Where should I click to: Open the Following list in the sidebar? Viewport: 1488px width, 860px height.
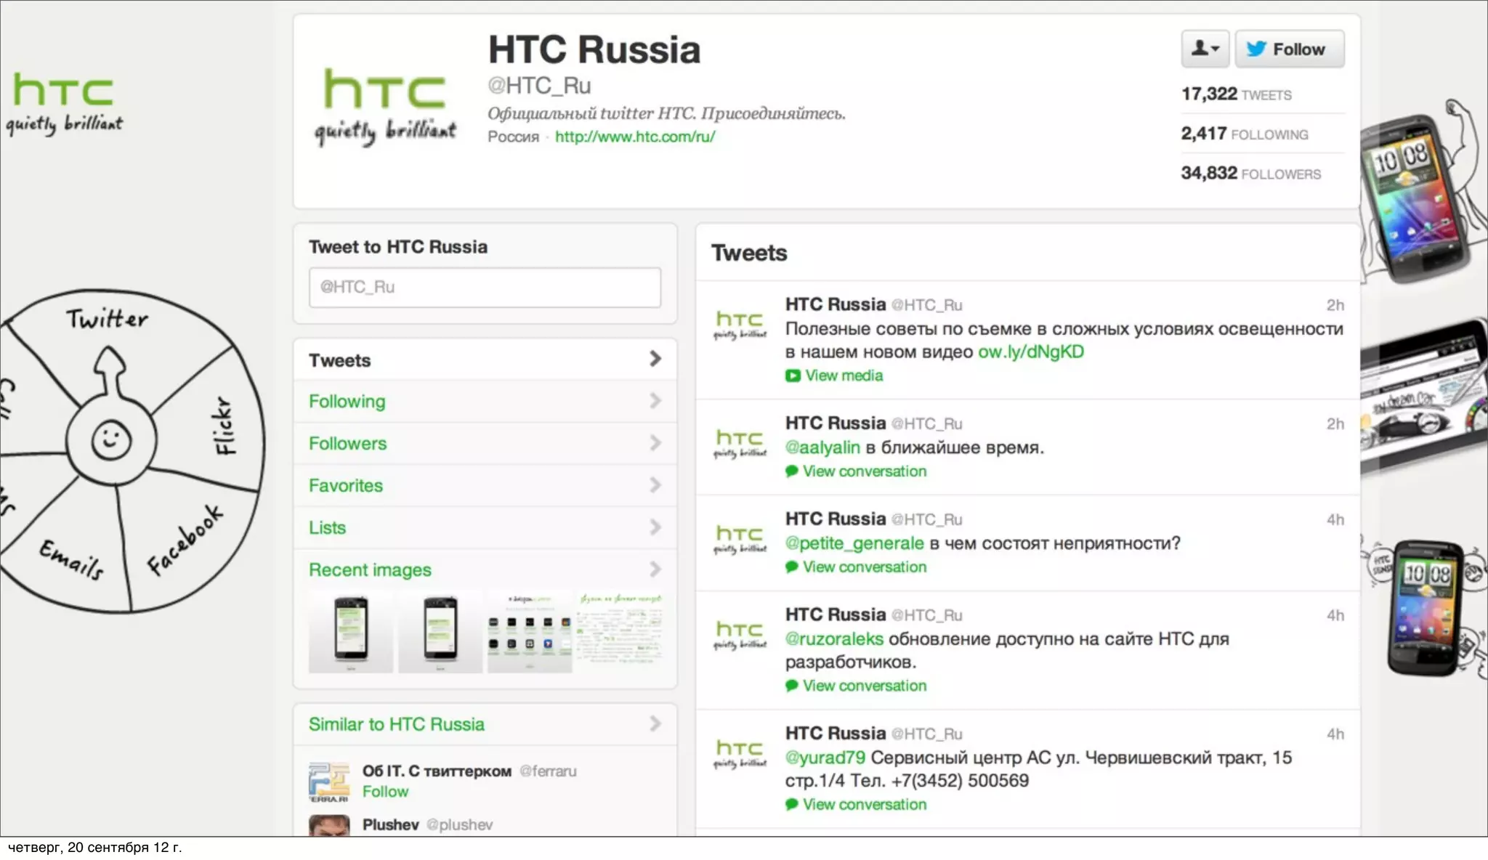pos(485,401)
